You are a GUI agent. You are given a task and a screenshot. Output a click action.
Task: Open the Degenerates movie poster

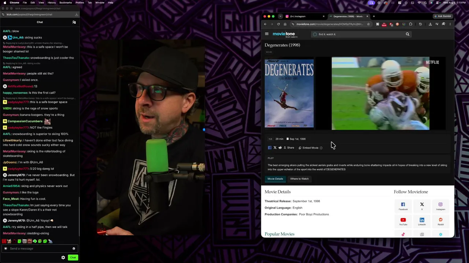click(289, 94)
